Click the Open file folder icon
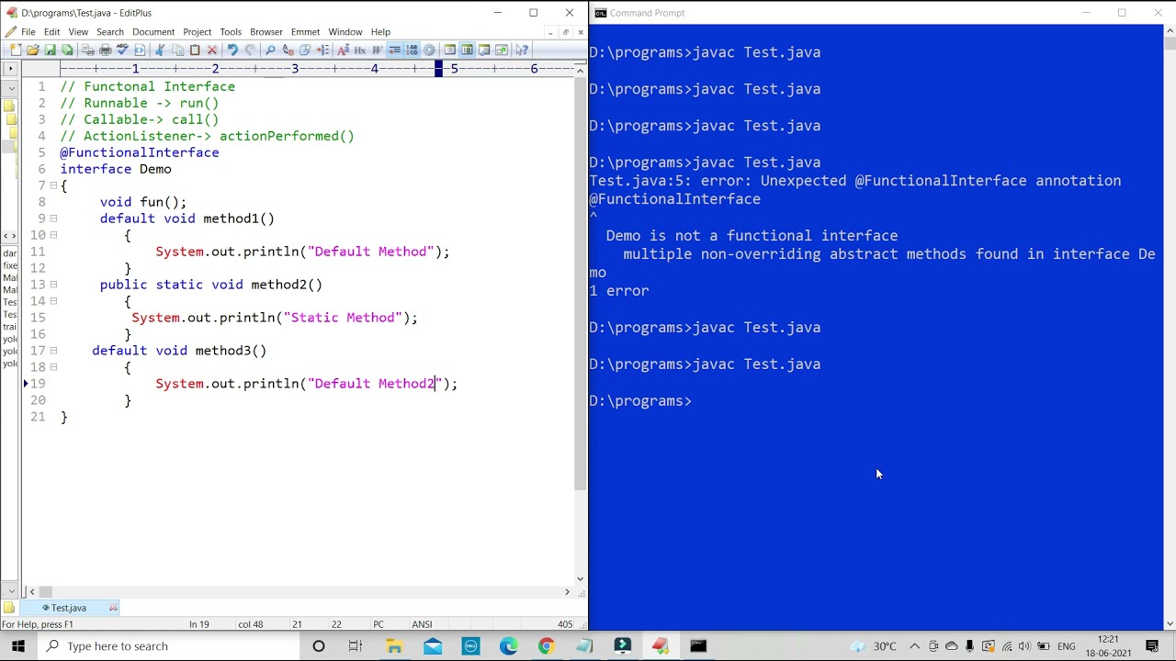 [x=32, y=50]
